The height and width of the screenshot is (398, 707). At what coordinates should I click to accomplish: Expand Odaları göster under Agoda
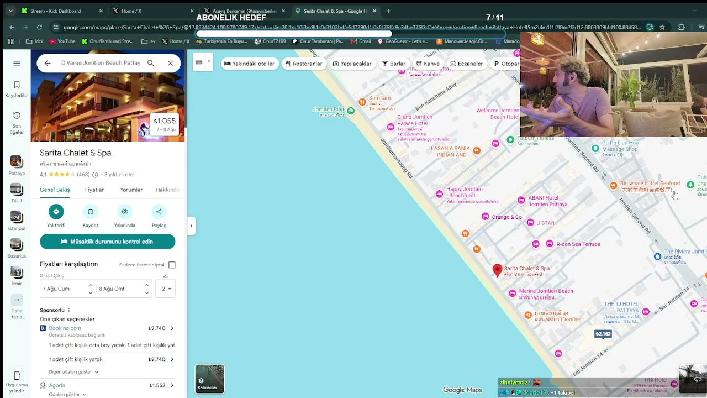[x=67, y=395]
